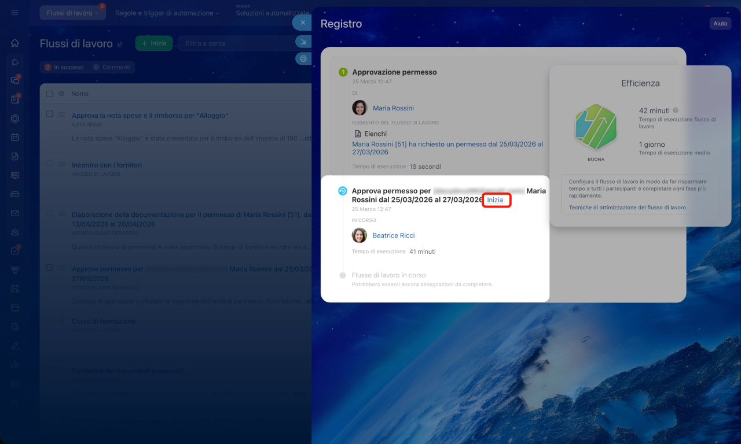The height and width of the screenshot is (444, 741).
Task: Click help icon next to 42 minuti
Action: [x=676, y=110]
